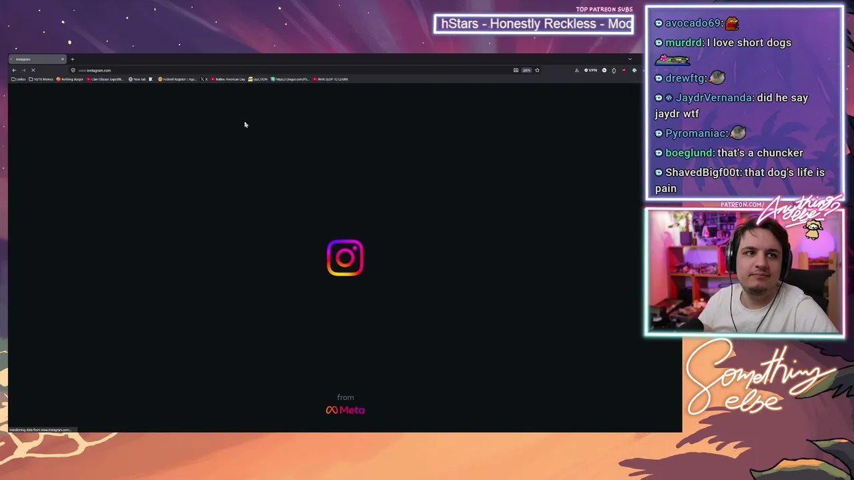Click the emote in drewftg's chat message
This screenshot has width=854, height=480.
717,78
